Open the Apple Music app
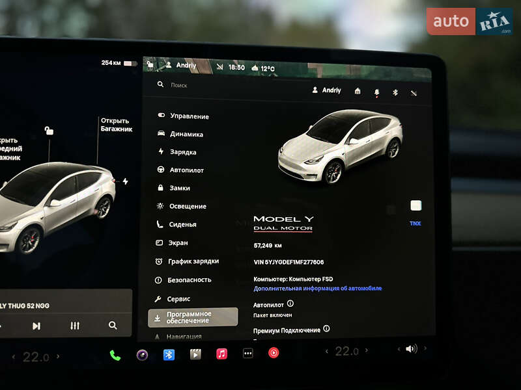This screenshot has height=390, width=521. coord(221,354)
